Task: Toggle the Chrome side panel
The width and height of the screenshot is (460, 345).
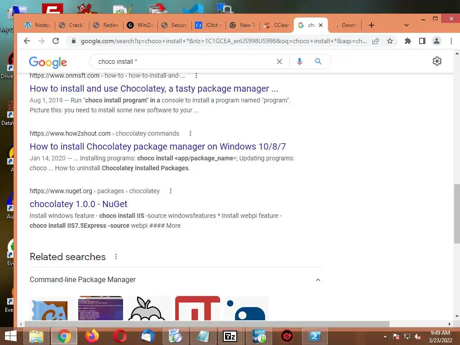Action: (422, 41)
